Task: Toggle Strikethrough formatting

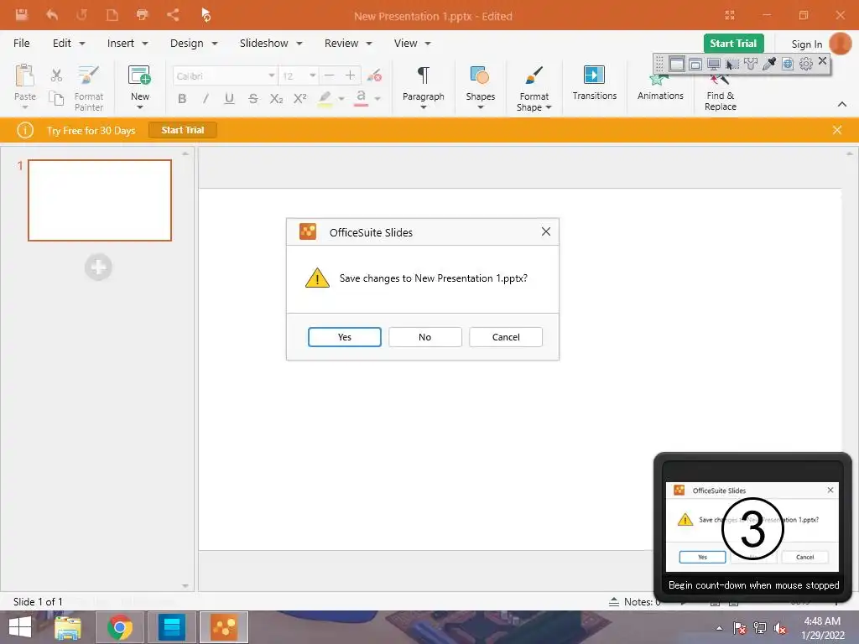Action: pyautogui.click(x=252, y=99)
